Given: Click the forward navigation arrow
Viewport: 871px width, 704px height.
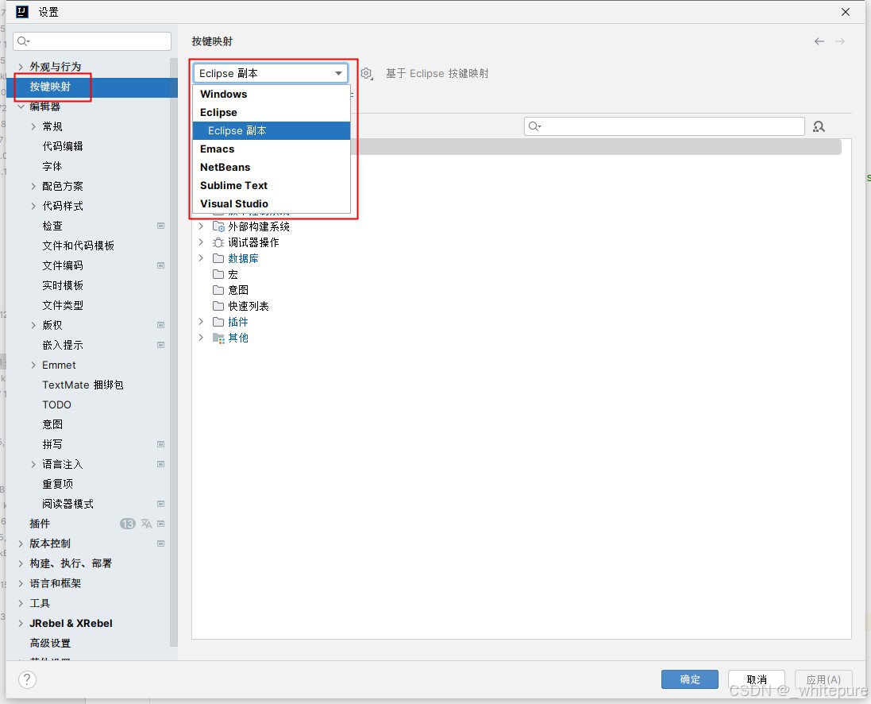Looking at the screenshot, I should tap(840, 41).
